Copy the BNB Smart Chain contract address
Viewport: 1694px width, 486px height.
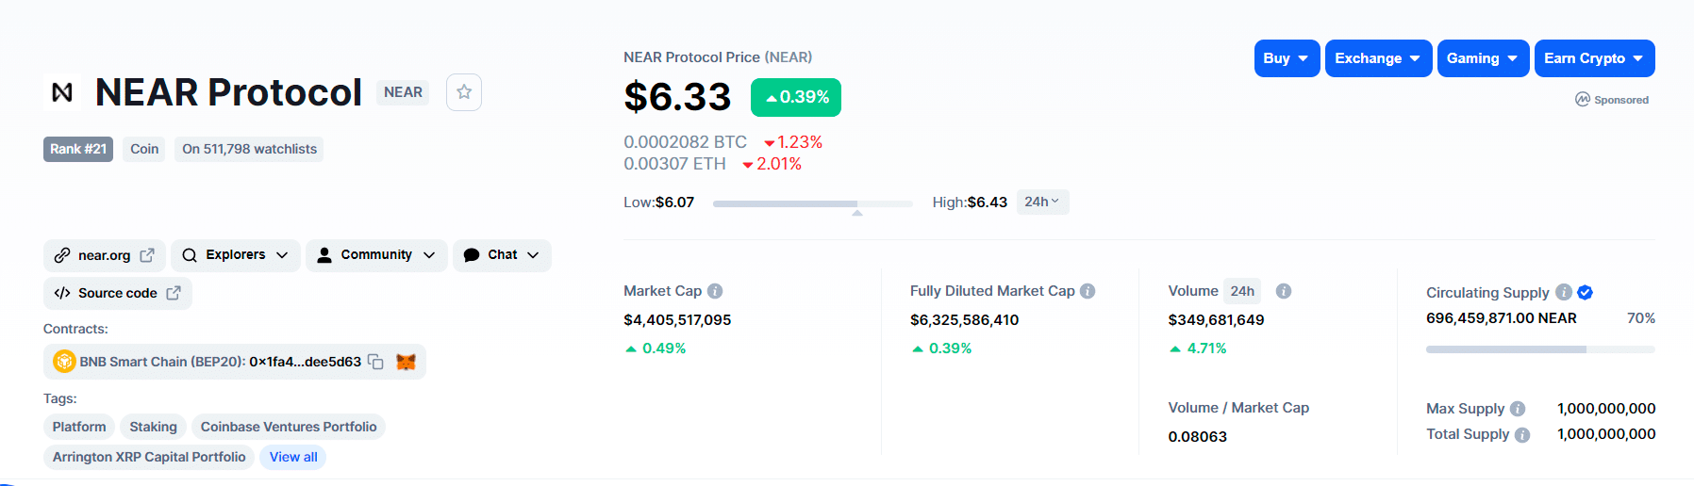(x=375, y=362)
